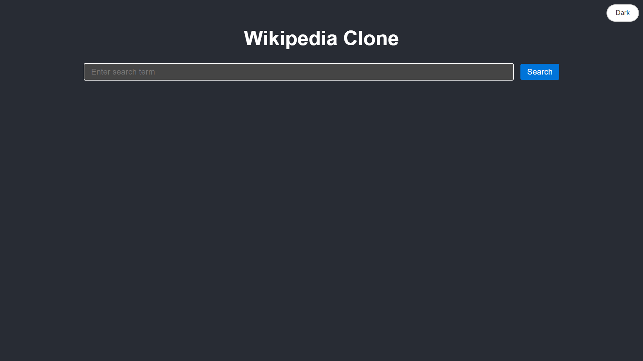This screenshot has height=361, width=643.
Task: Click the Dark text label in the white pill
Action: 623,13
